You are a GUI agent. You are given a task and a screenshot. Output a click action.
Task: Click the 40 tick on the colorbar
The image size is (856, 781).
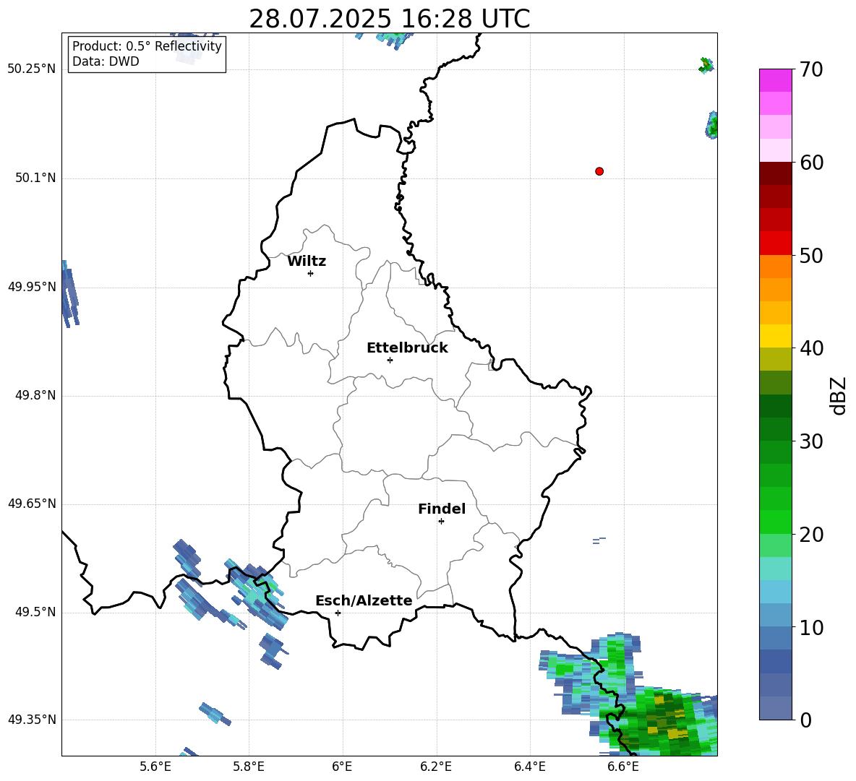(811, 348)
